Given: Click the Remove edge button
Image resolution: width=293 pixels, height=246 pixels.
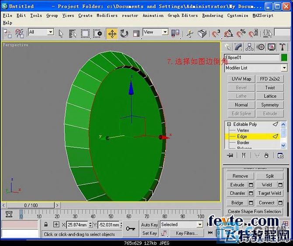Looking at the screenshot, I should [241, 176].
